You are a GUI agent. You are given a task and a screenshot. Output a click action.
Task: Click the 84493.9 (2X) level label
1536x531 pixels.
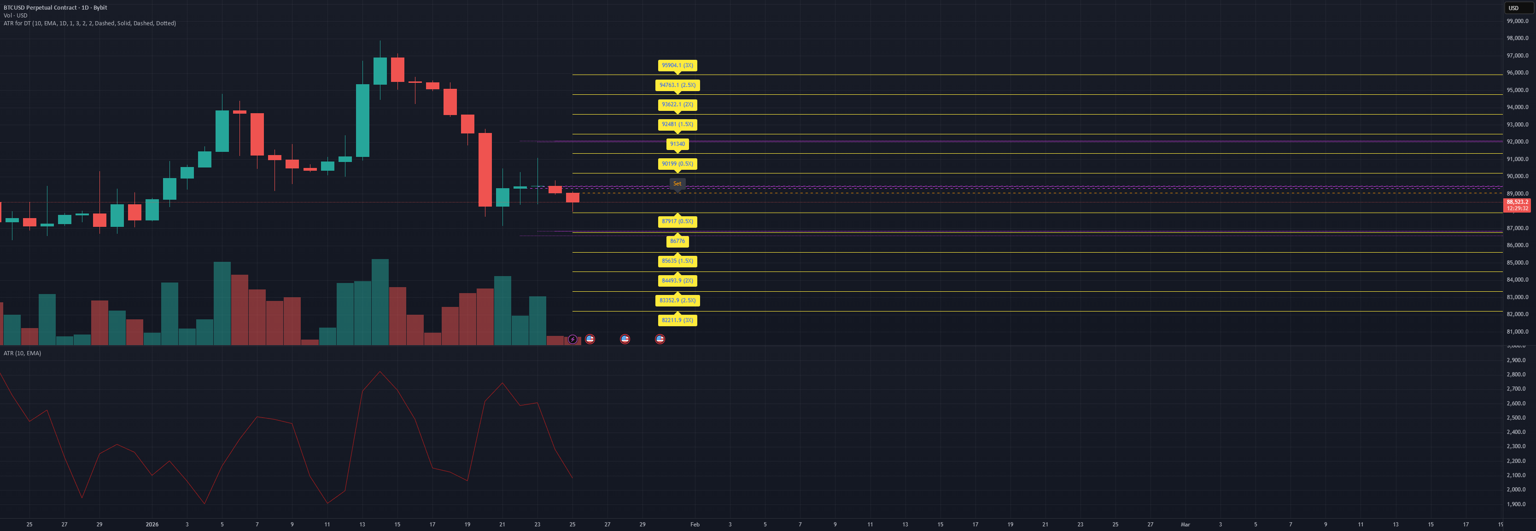point(677,281)
